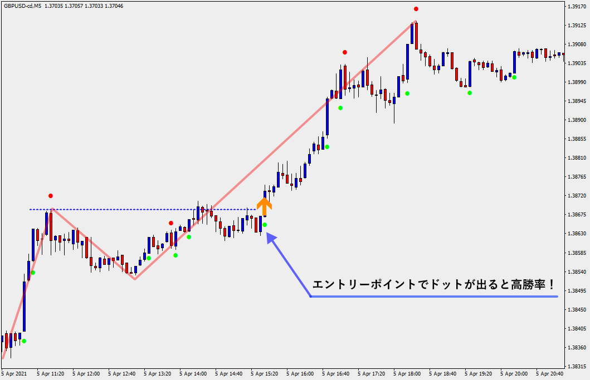Viewport: 590px width, 380px height.
Task: Select the '5 Apr 16:00' time label
Action: [x=301, y=374]
